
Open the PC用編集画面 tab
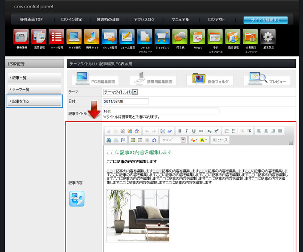click(x=96, y=79)
